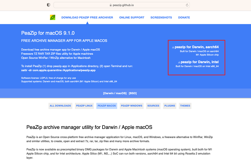Screen dimensions: 251x166
Task: Click 'FREE ARCHIVE MANAGER APP FOR APPLE MACOS' subtitle
Action: coord(64,41)
